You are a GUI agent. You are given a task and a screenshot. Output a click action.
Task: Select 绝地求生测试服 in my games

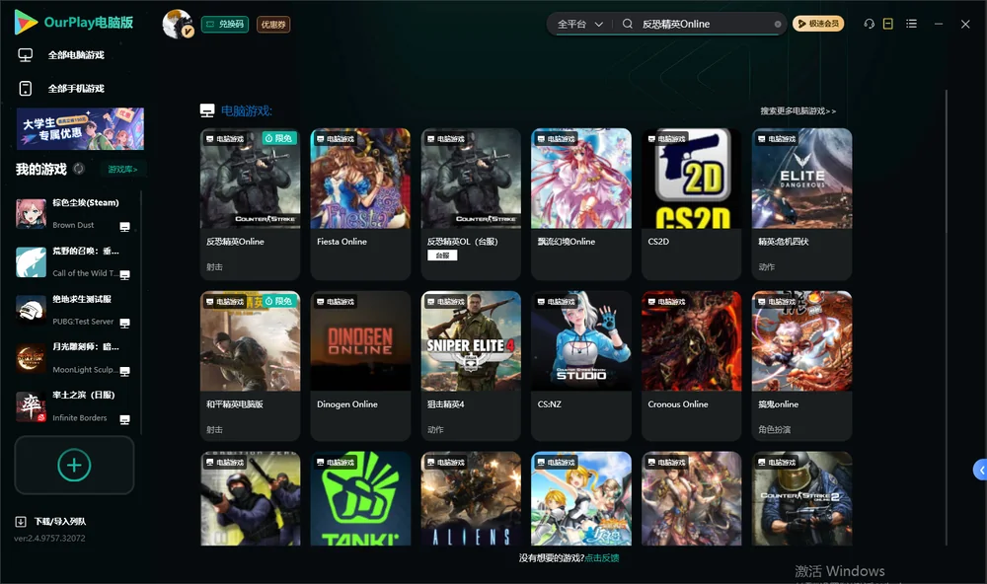click(x=76, y=310)
